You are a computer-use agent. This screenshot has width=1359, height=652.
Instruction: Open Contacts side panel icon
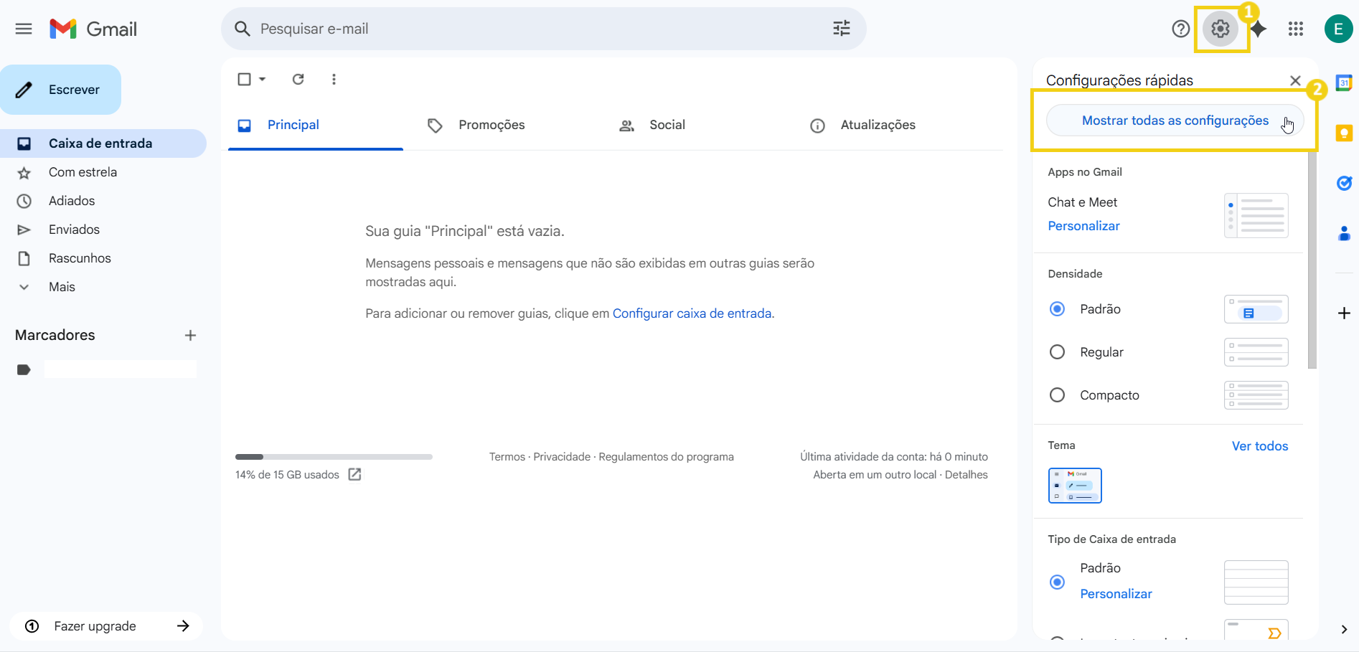[1344, 233]
